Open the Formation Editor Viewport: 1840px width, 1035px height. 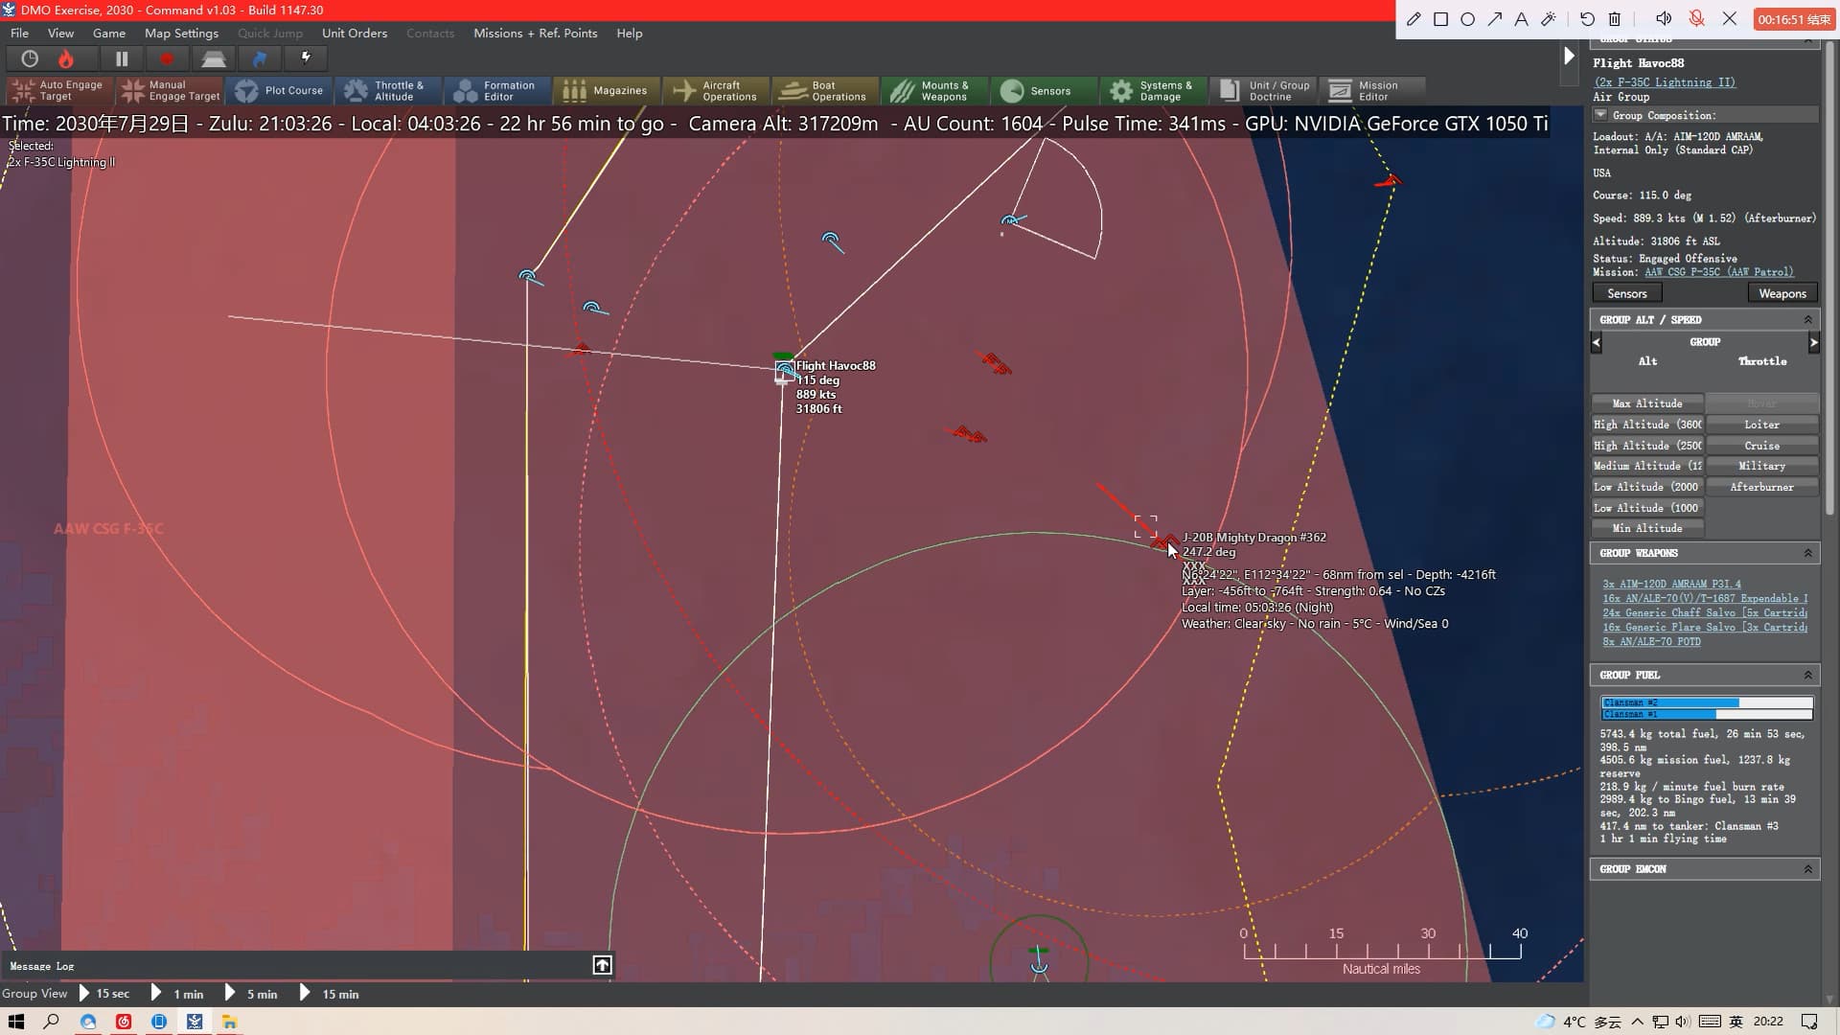pos(496,91)
